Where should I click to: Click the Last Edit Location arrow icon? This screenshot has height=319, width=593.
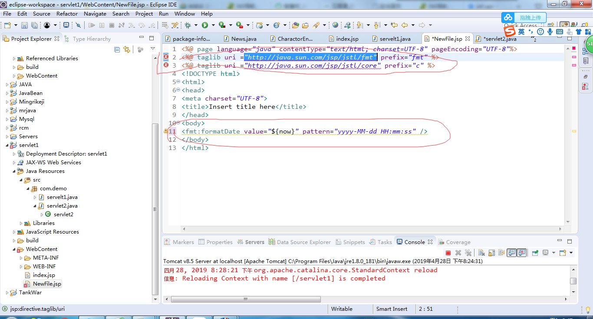click(x=394, y=25)
